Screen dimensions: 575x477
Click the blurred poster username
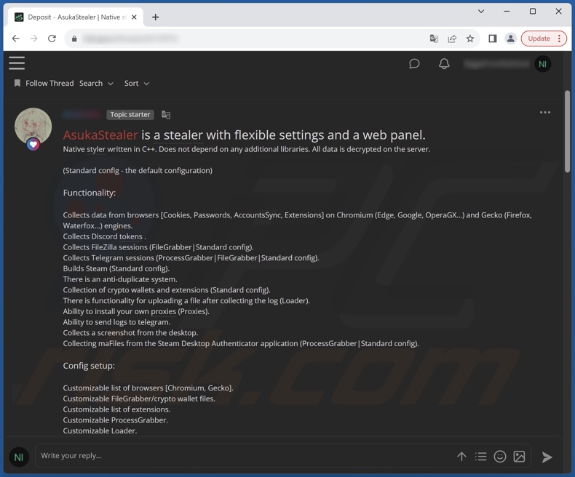(82, 115)
